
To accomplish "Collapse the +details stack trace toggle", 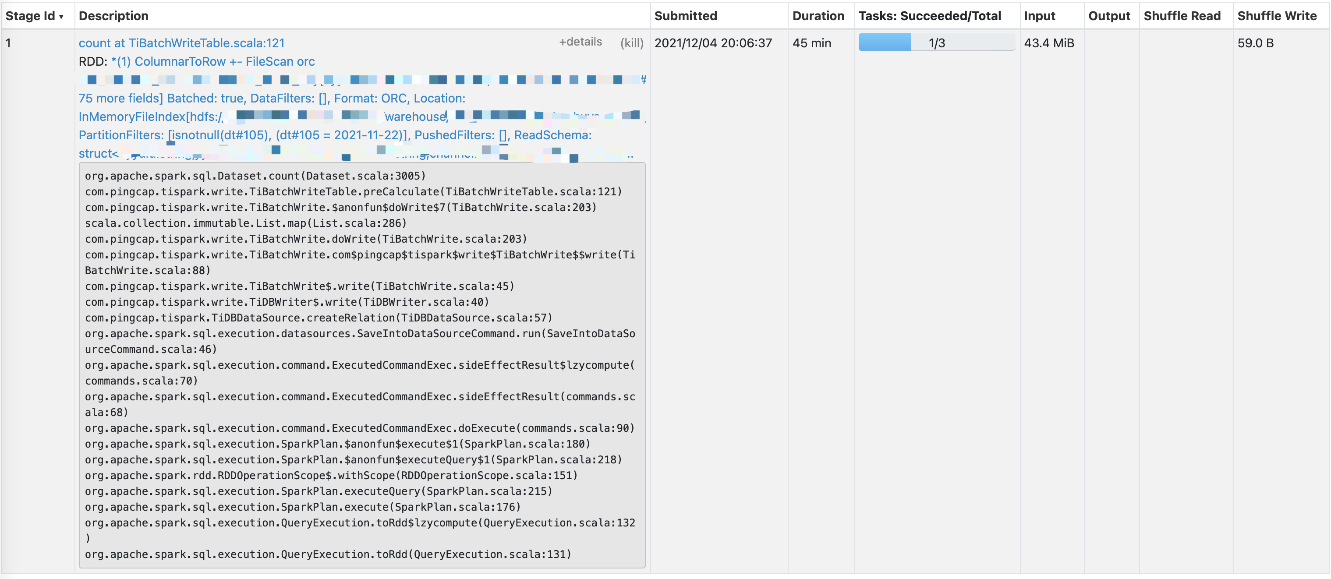I will coord(580,42).
